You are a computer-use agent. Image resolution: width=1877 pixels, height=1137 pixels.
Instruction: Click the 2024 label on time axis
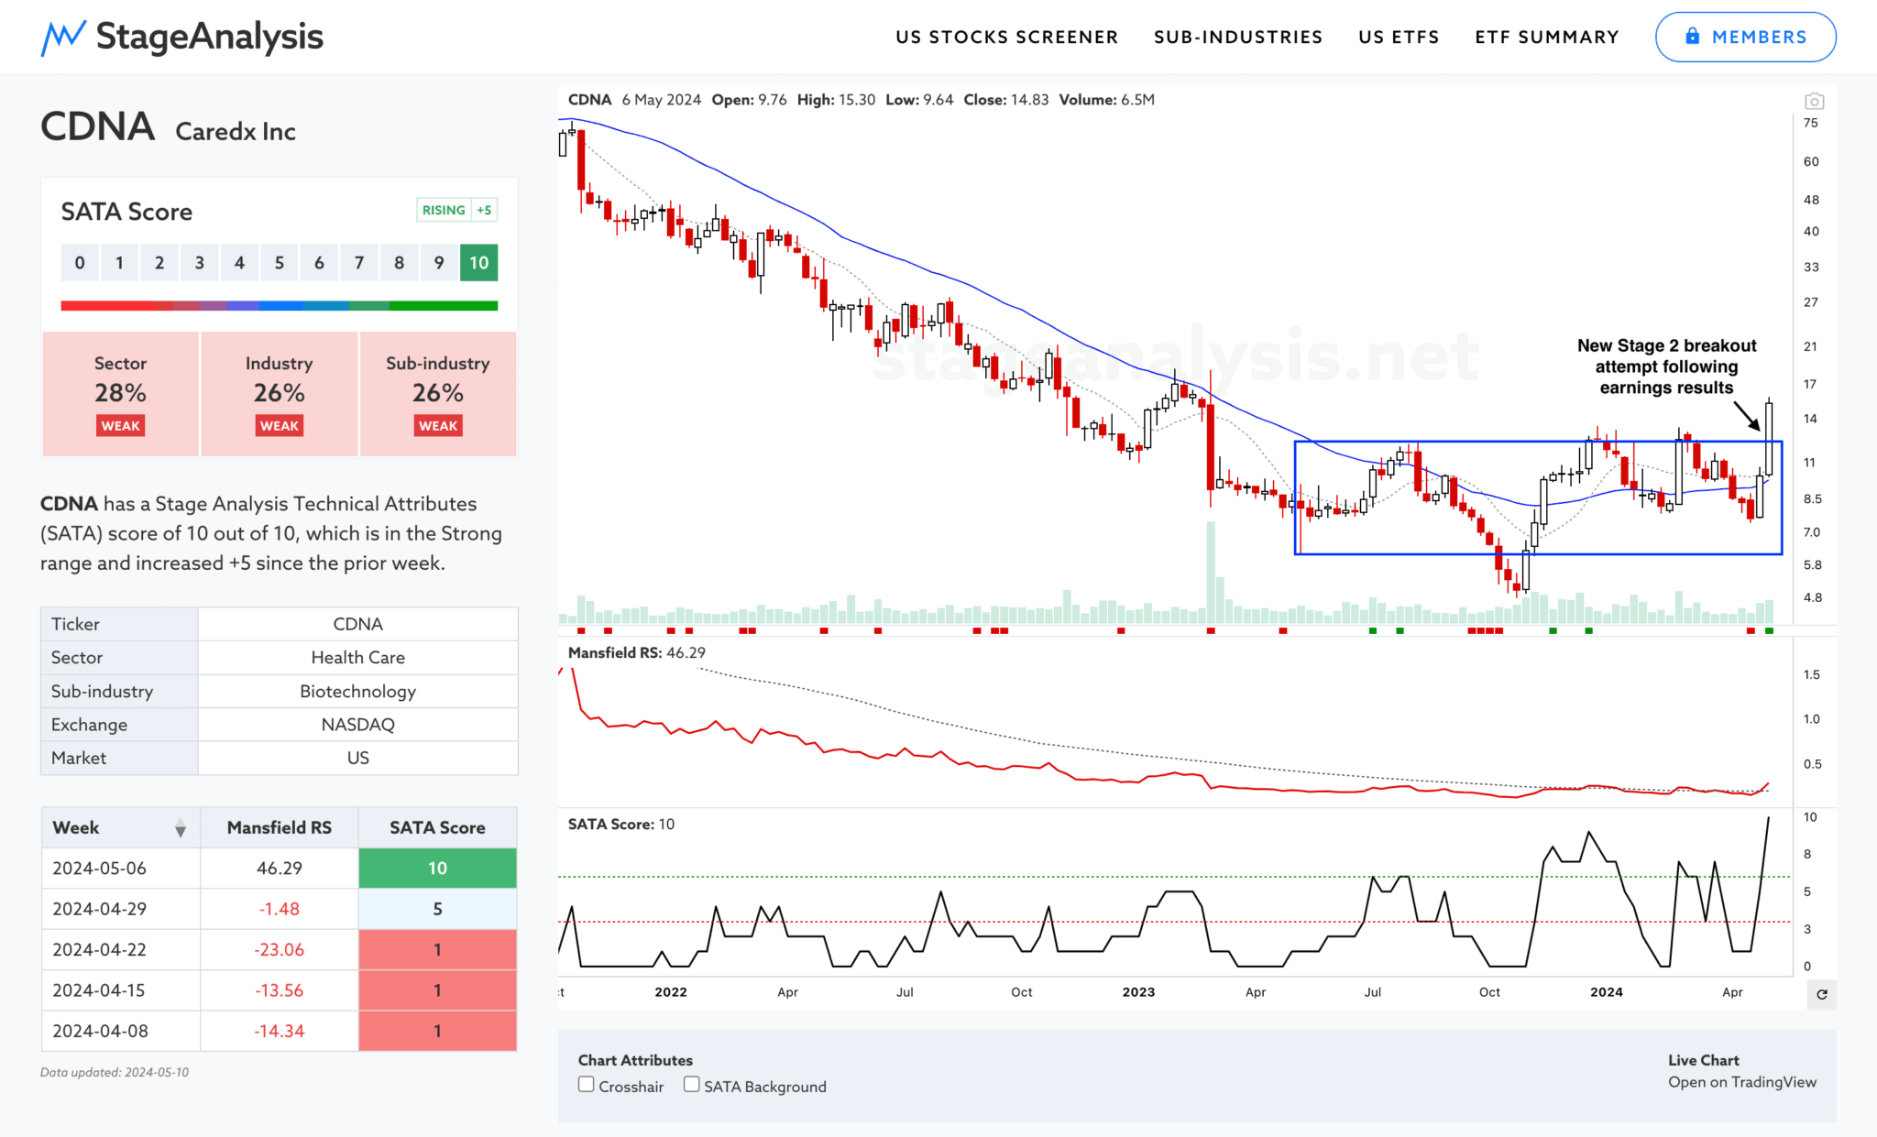point(1606,991)
